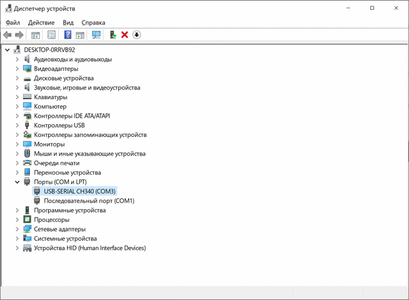Select Последовательный порт (COM1) device
409x300 pixels.
tap(89, 201)
